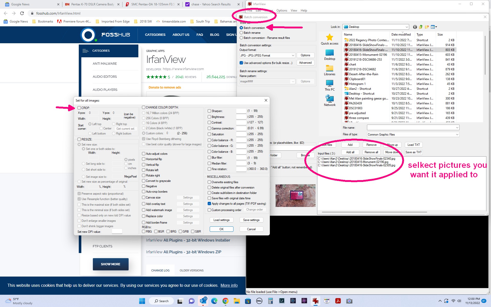
Task: Check Overwrite existing files
Action: [x=209, y=182]
